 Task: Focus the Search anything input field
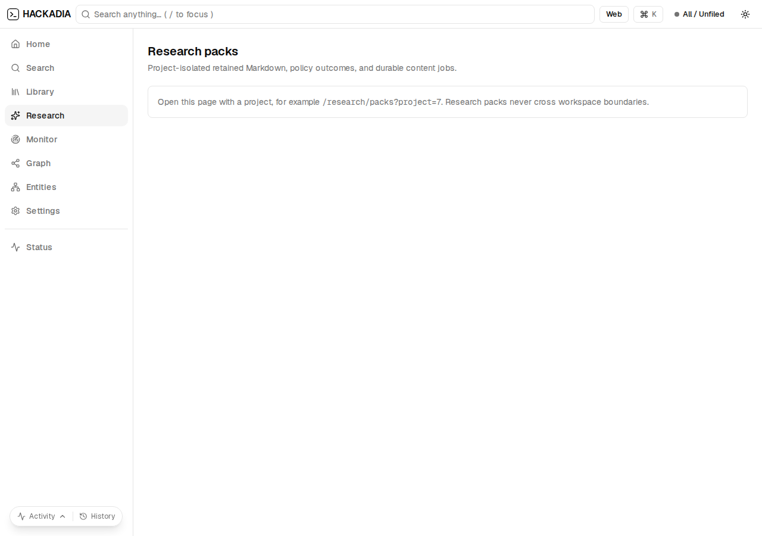click(x=335, y=14)
